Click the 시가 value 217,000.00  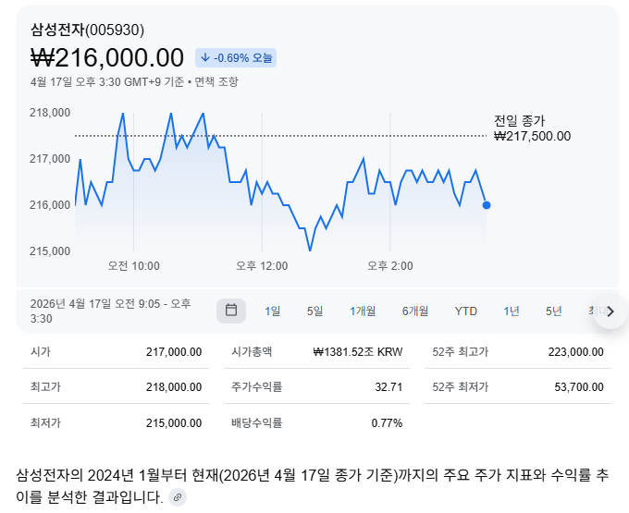[x=174, y=352]
